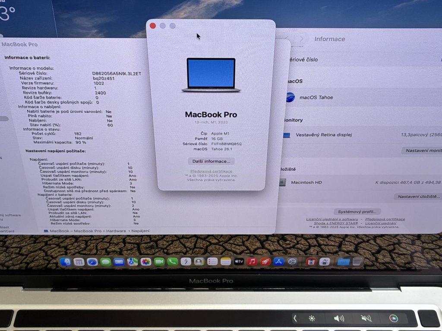Open FaceTime from the Dock
The image size is (442, 331).
(159, 262)
